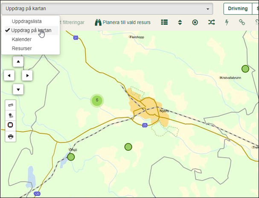Click the up-down sort arrows icon
This screenshot has height=198, width=259.
coord(180,22)
